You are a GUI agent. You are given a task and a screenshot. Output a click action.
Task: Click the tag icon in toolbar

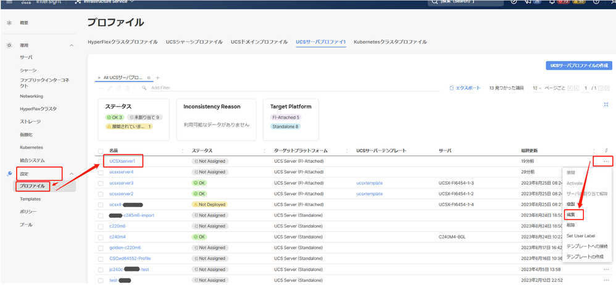[x=119, y=88]
